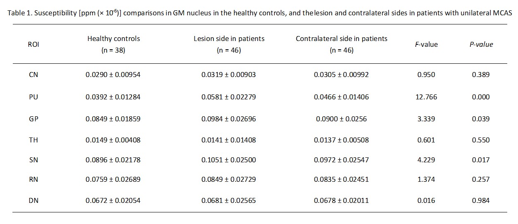Click the Table 1 caption text
Screen dimensions: 518x224
pos(259,13)
